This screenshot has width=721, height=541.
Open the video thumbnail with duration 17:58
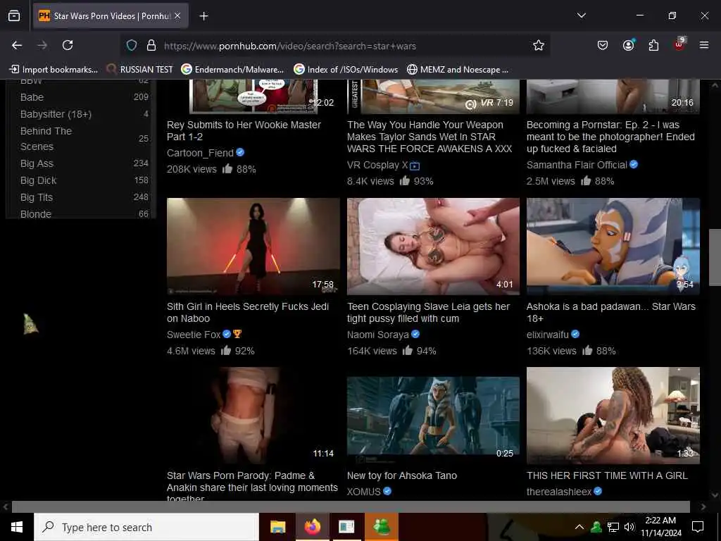pos(253,246)
